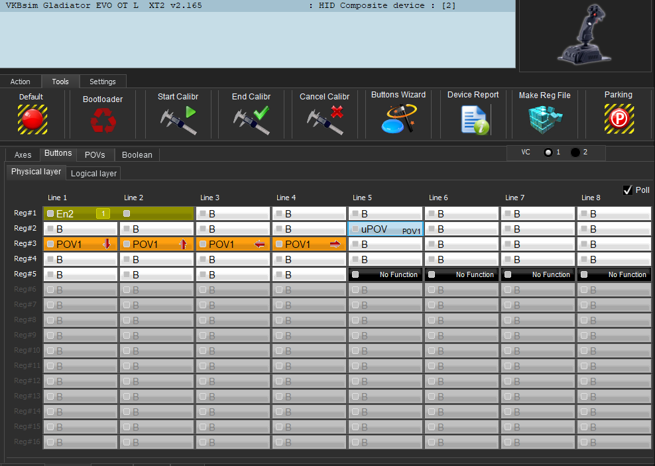Screen dimensions: 655x466
Task: Tick the indicator box in the uPOV cell
Action: [355, 229]
